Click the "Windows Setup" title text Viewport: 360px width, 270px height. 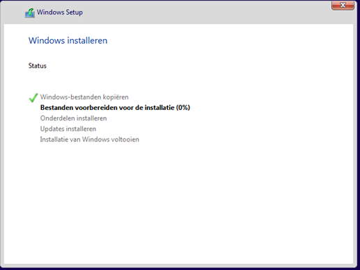point(60,12)
